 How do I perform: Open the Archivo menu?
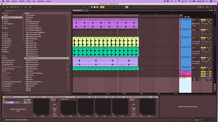pos(14,1)
